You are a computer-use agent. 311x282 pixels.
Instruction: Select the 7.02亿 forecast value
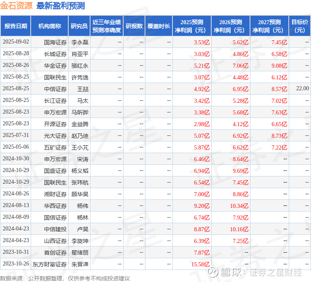coord(279,101)
